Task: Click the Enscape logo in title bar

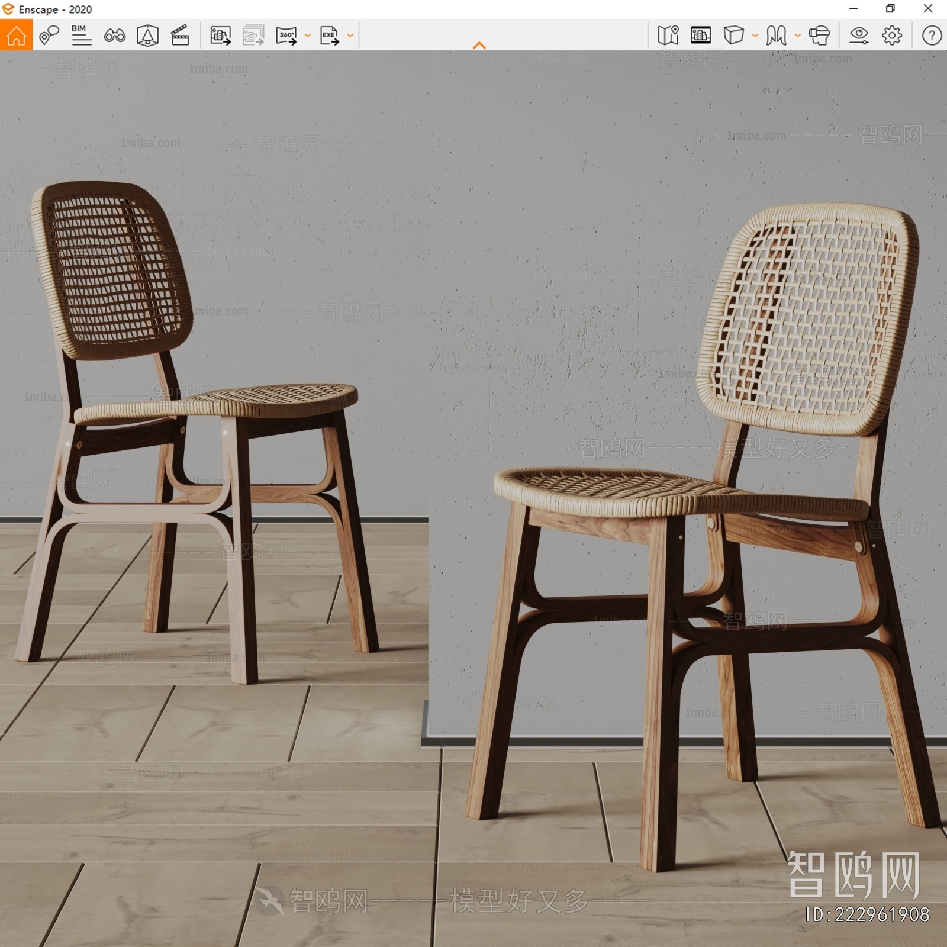Action: coord(8,9)
